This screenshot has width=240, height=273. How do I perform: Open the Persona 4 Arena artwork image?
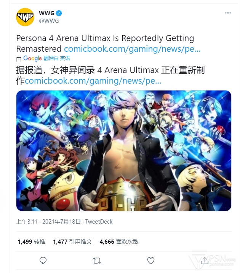point(124,151)
